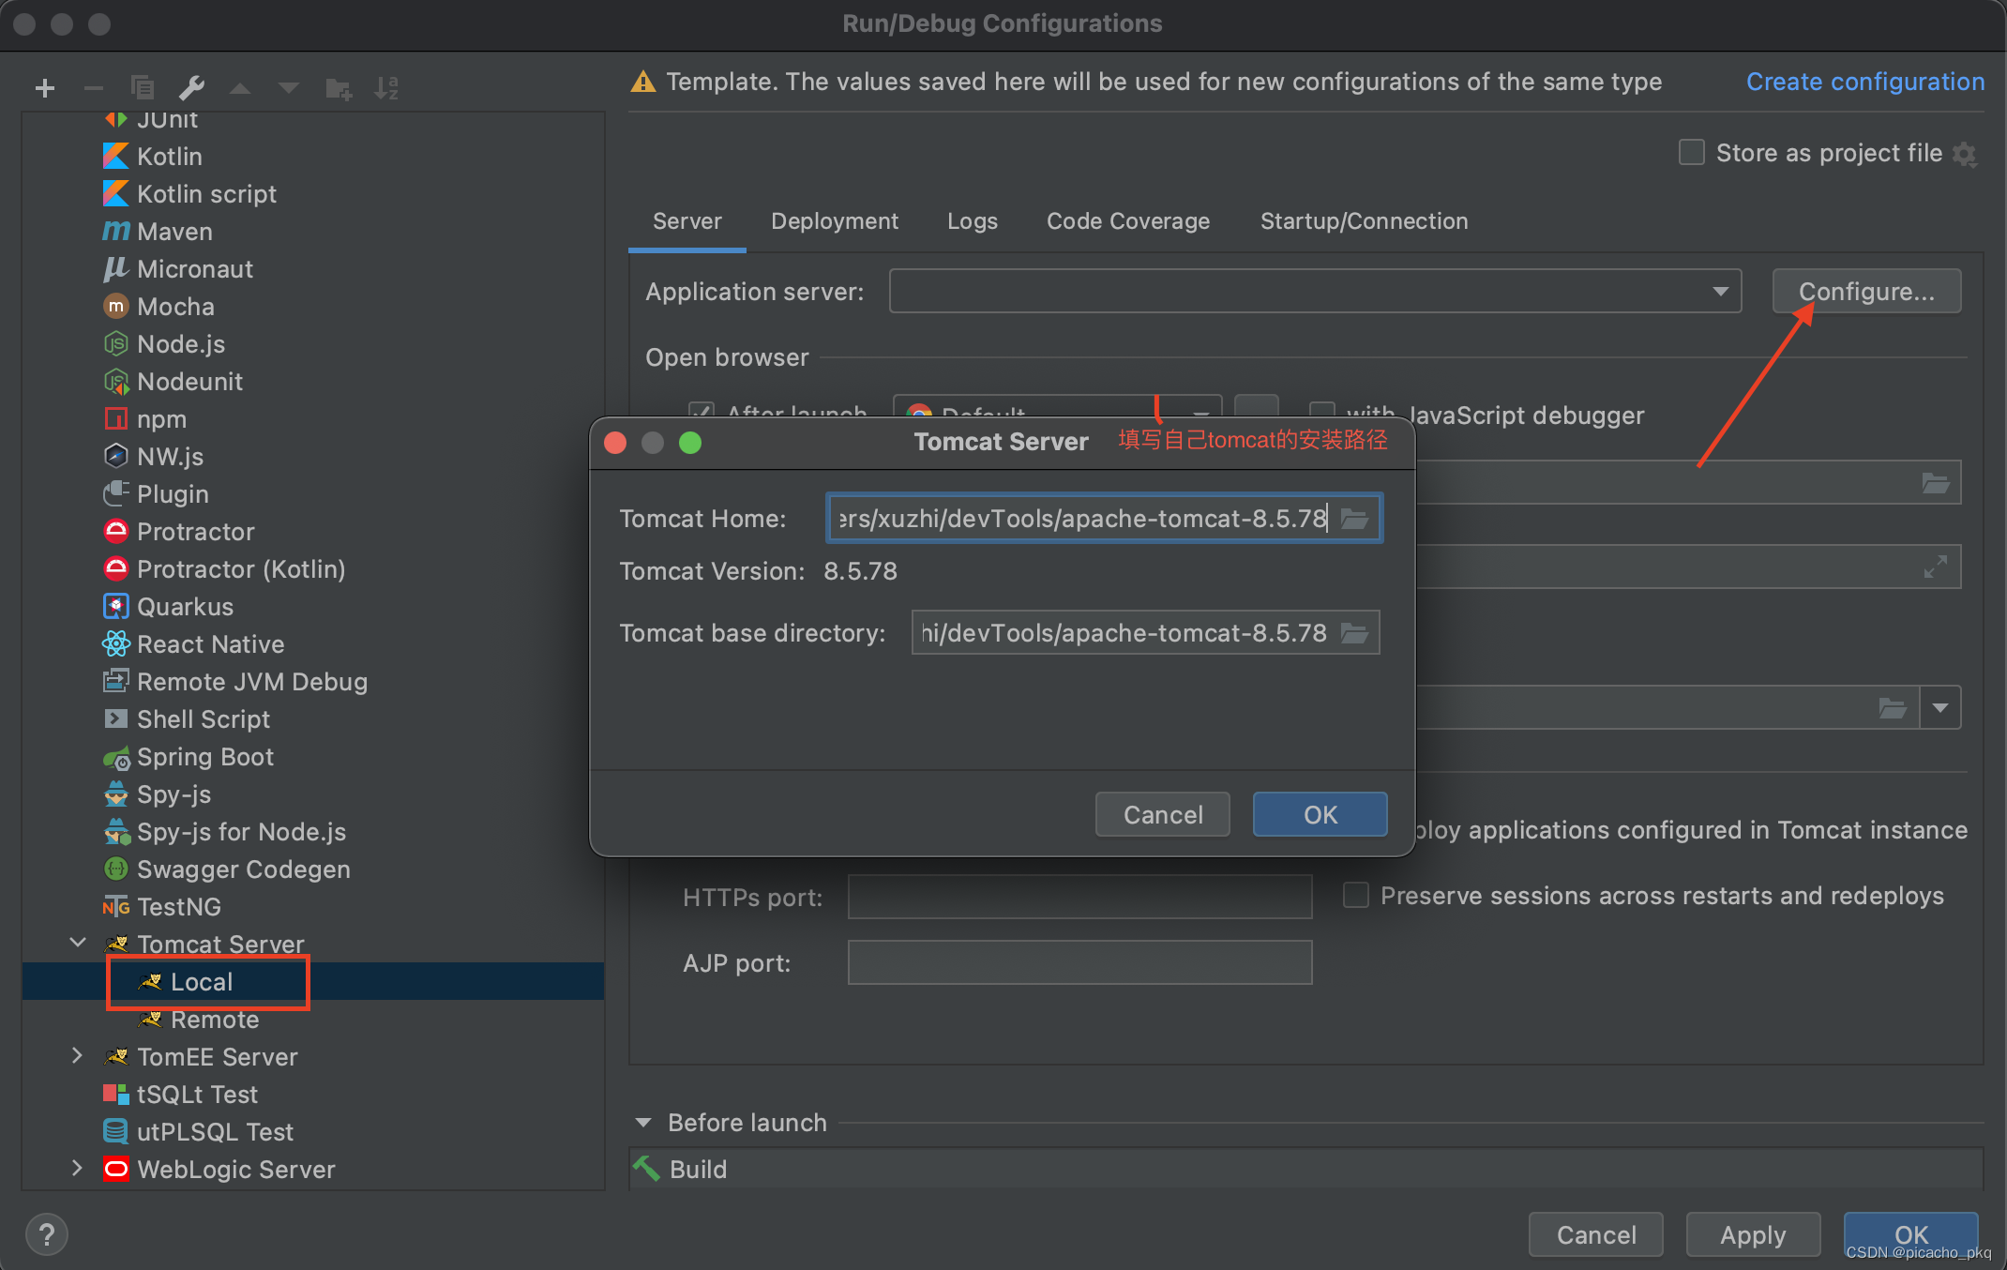This screenshot has height=1270, width=2007.
Task: Remove configuration with minus icon
Action: [93, 89]
